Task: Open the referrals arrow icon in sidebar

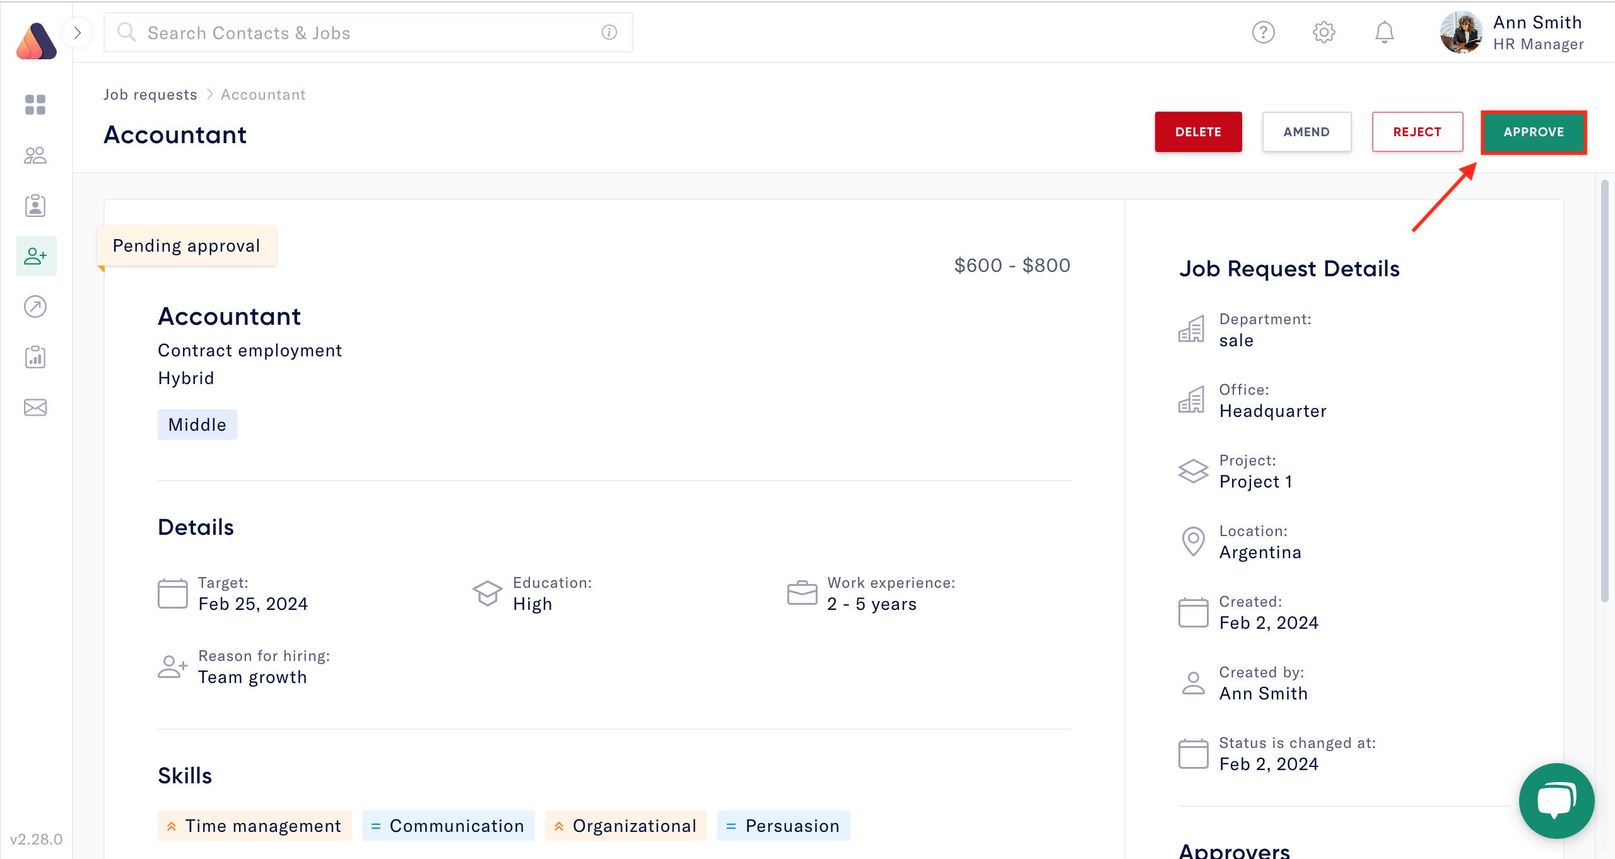Action: point(35,307)
